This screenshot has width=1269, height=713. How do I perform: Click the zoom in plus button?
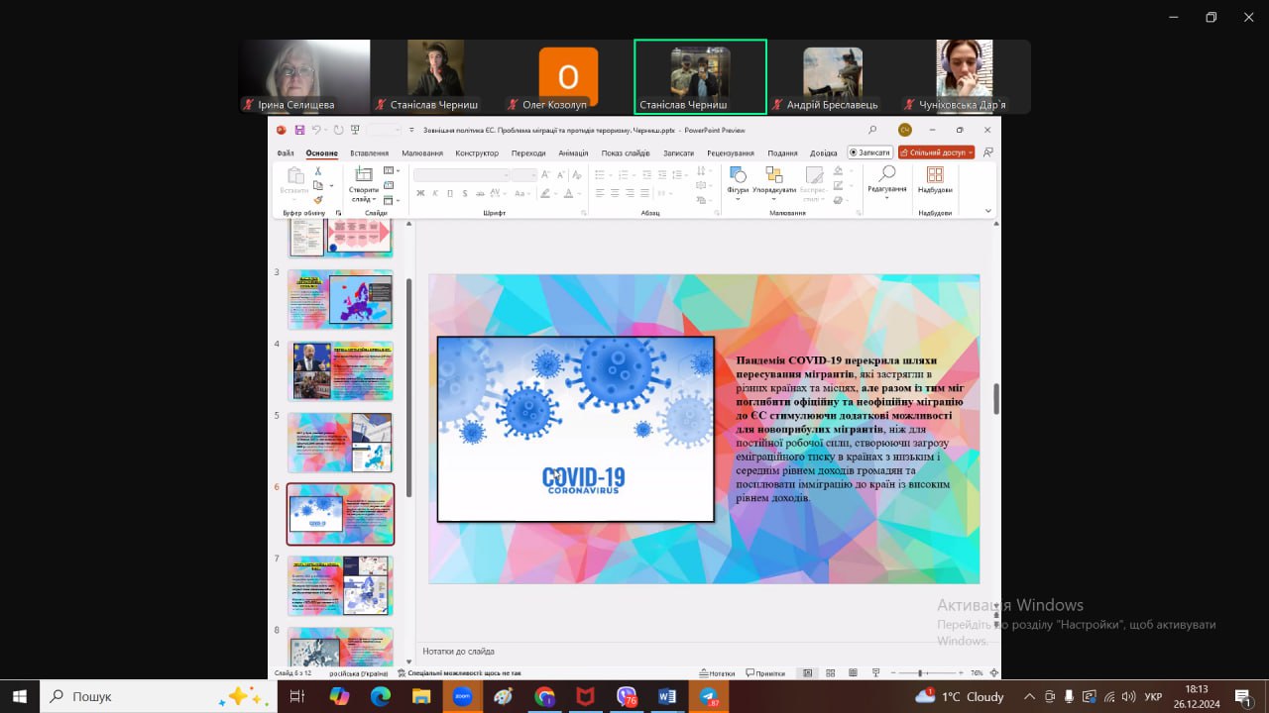click(x=961, y=673)
